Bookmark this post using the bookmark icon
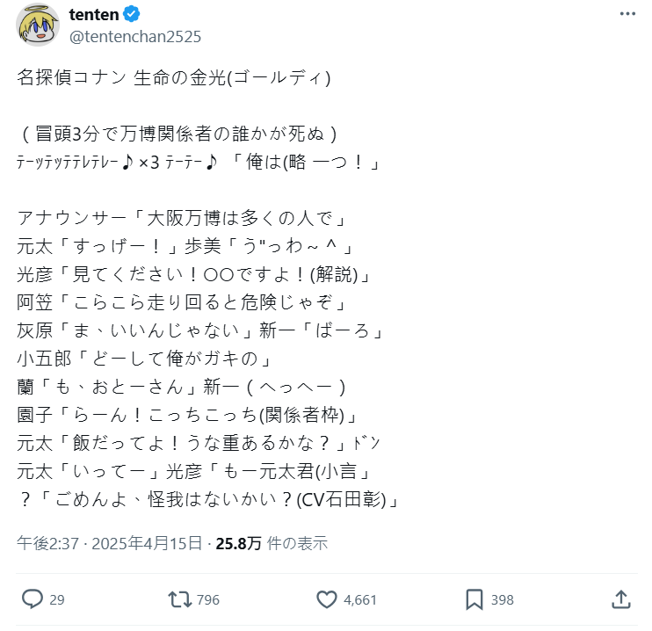 [x=475, y=599]
